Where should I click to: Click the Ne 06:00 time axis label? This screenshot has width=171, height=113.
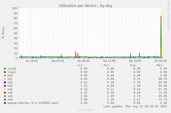(x=84, y=61)
